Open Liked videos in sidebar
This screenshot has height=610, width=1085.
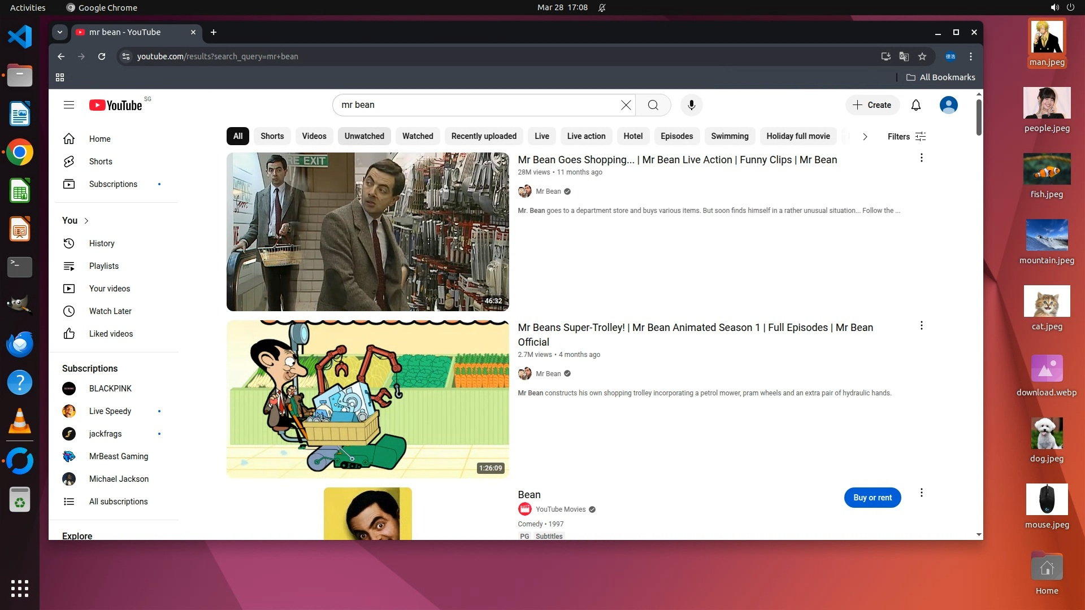click(x=111, y=334)
